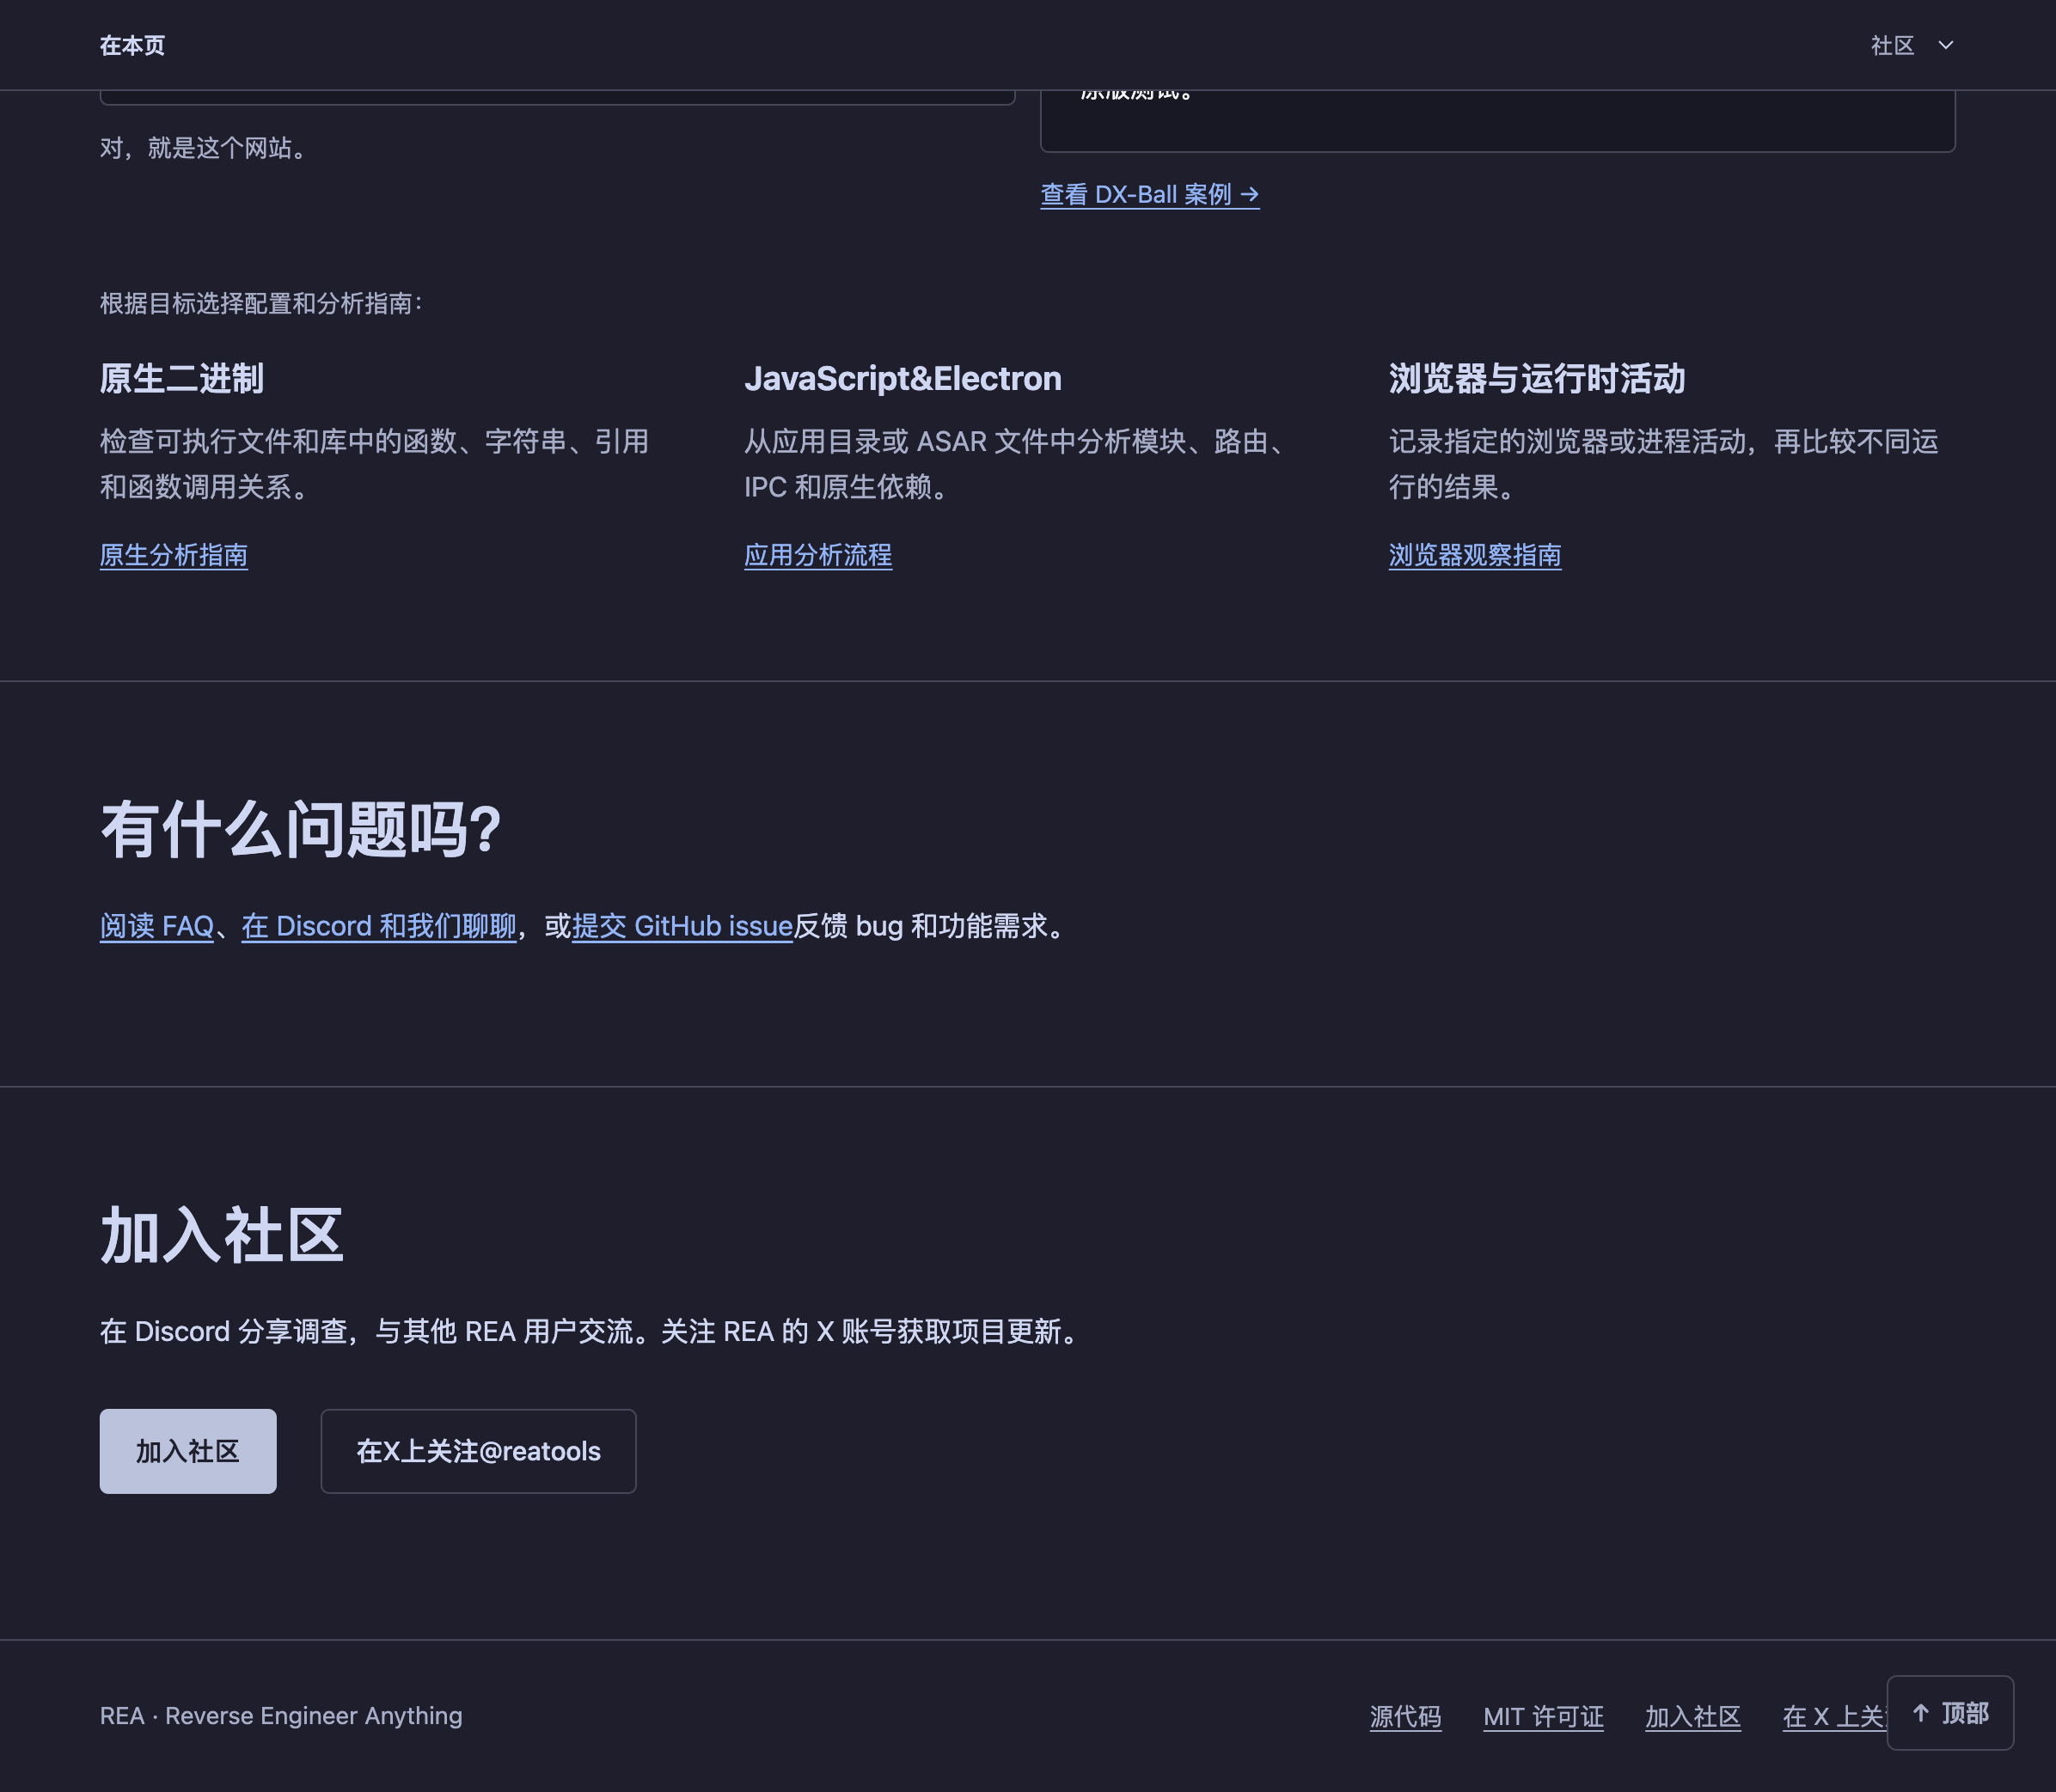Click the REA · Reverse Engineer Anything text

click(281, 1716)
